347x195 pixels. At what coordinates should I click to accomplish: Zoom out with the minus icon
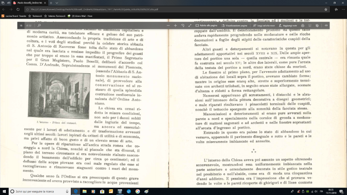168,25
